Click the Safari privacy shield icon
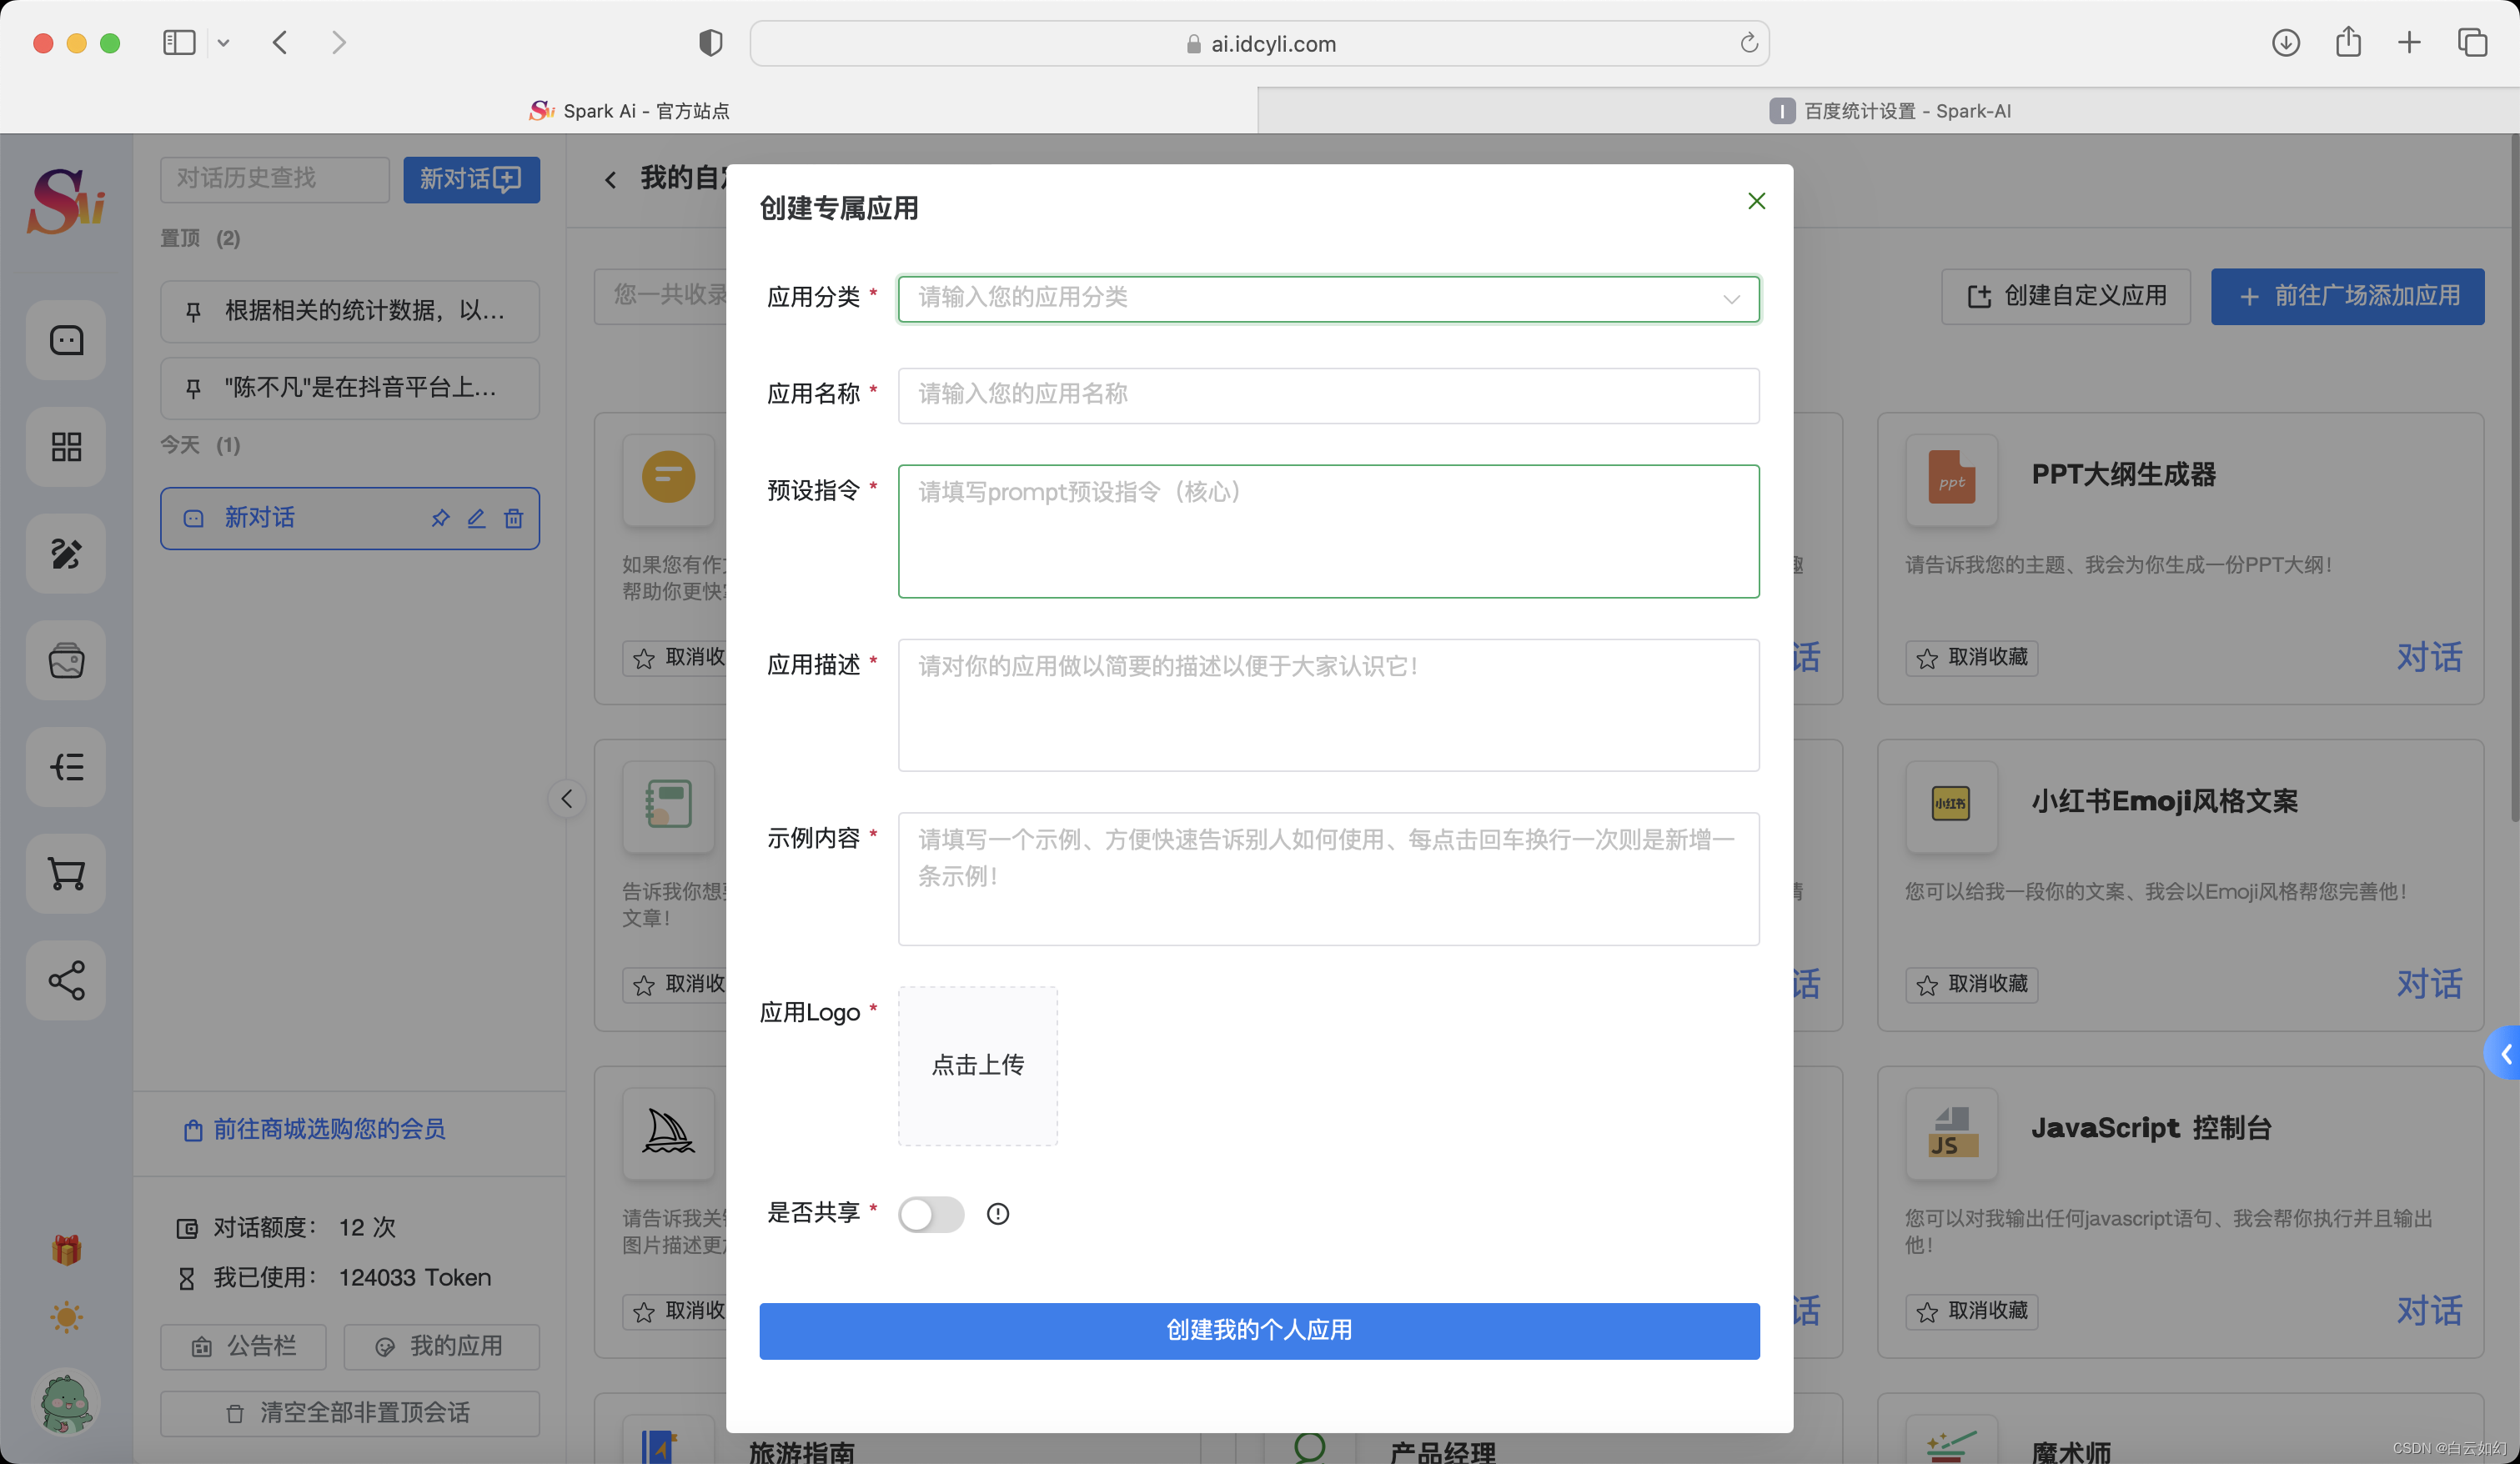 [710, 43]
